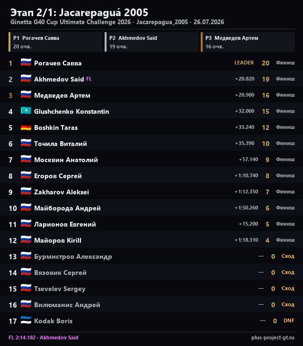Viewport: 303px width, 346px height.
Task: Click the FL badge after Akhmedov Said
Action: (x=89, y=79)
